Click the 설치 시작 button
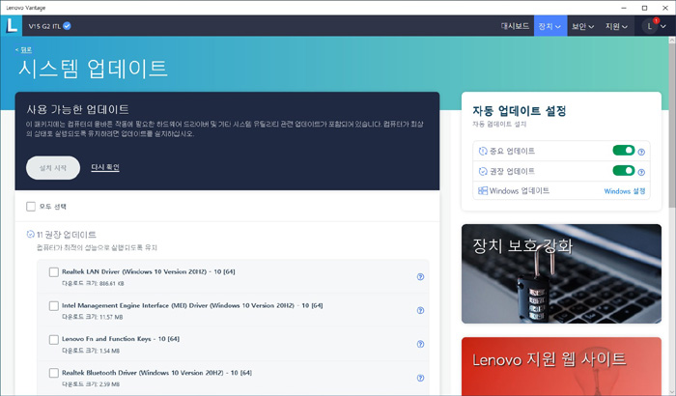Image resolution: width=676 pixels, height=396 pixels. coord(53,168)
